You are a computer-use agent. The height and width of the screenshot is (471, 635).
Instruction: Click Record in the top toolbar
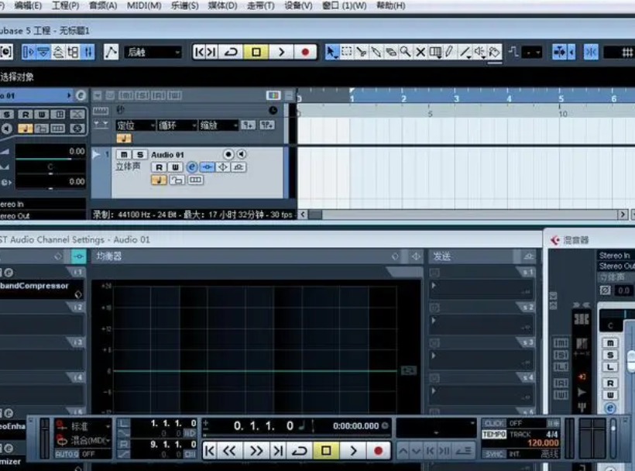click(305, 52)
